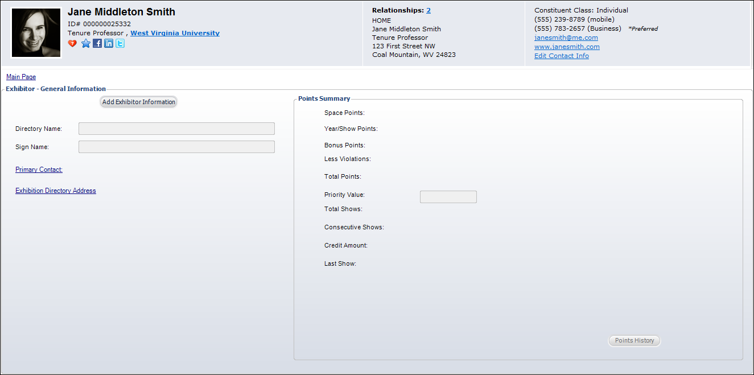Click the Points Summary section title

click(x=324, y=98)
